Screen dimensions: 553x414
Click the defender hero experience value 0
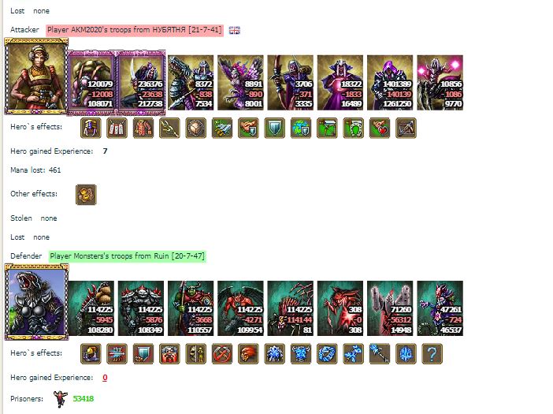tap(105, 378)
